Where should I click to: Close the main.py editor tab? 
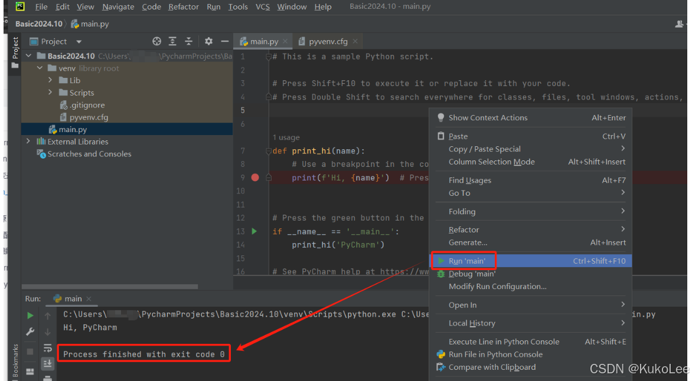tap(285, 41)
